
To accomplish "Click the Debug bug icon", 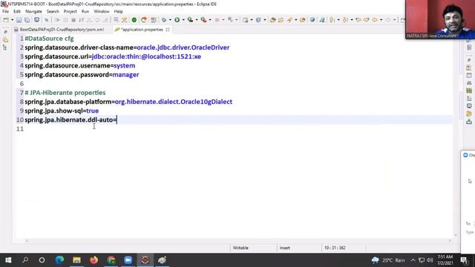I will [164, 20].
